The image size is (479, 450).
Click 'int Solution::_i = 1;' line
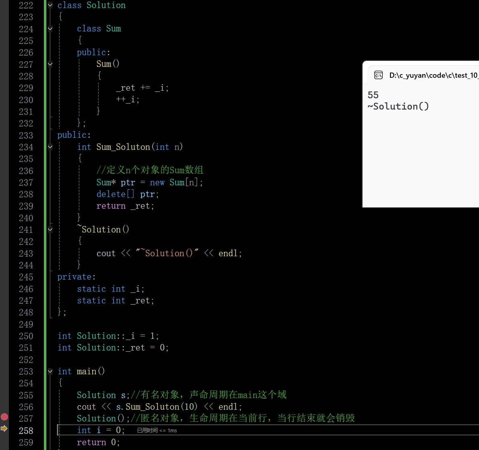pos(108,336)
